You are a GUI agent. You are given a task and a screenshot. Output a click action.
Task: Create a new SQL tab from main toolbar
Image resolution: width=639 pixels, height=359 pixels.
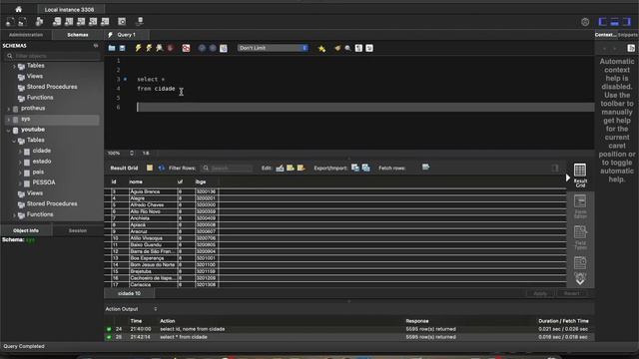coord(10,22)
